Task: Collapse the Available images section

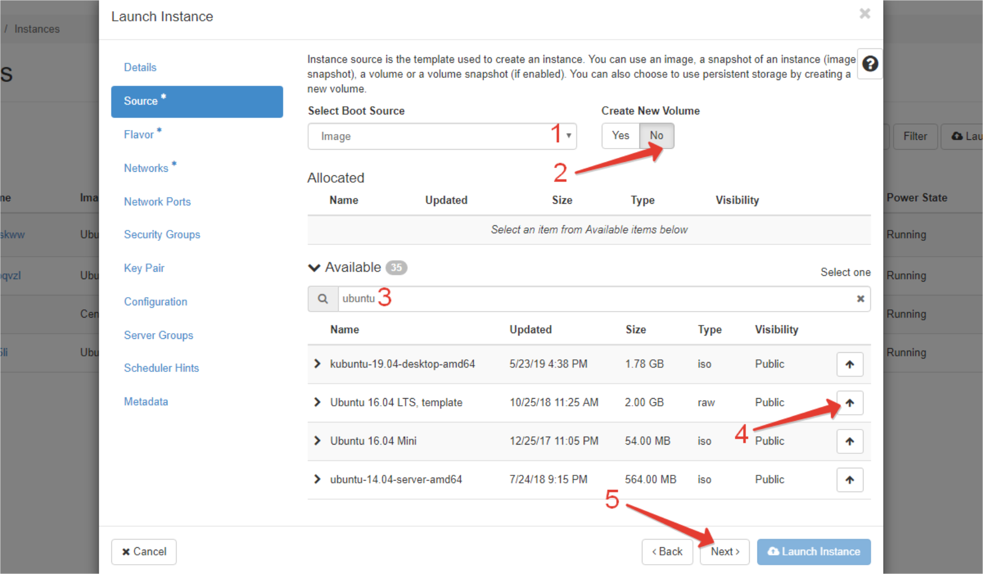Action: (x=314, y=268)
